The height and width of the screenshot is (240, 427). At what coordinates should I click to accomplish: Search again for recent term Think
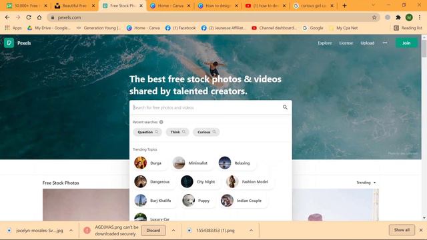177,132
